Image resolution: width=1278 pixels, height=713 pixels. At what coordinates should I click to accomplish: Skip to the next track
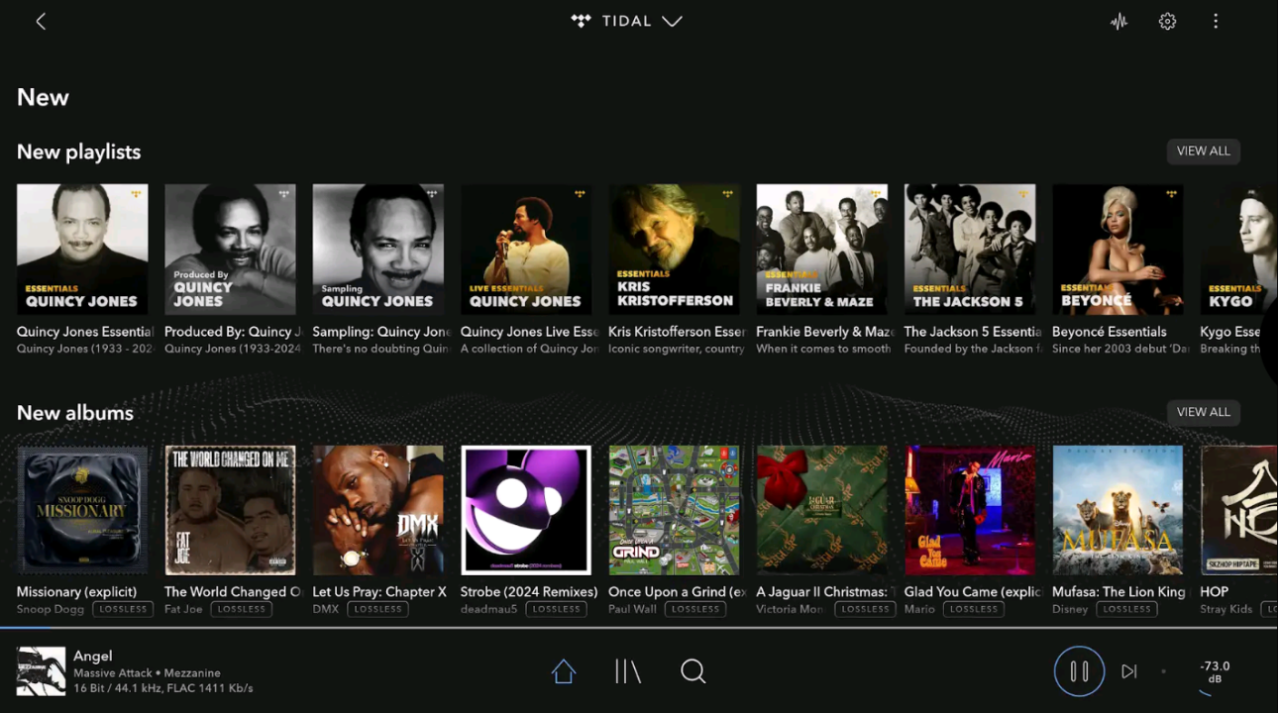pos(1129,671)
